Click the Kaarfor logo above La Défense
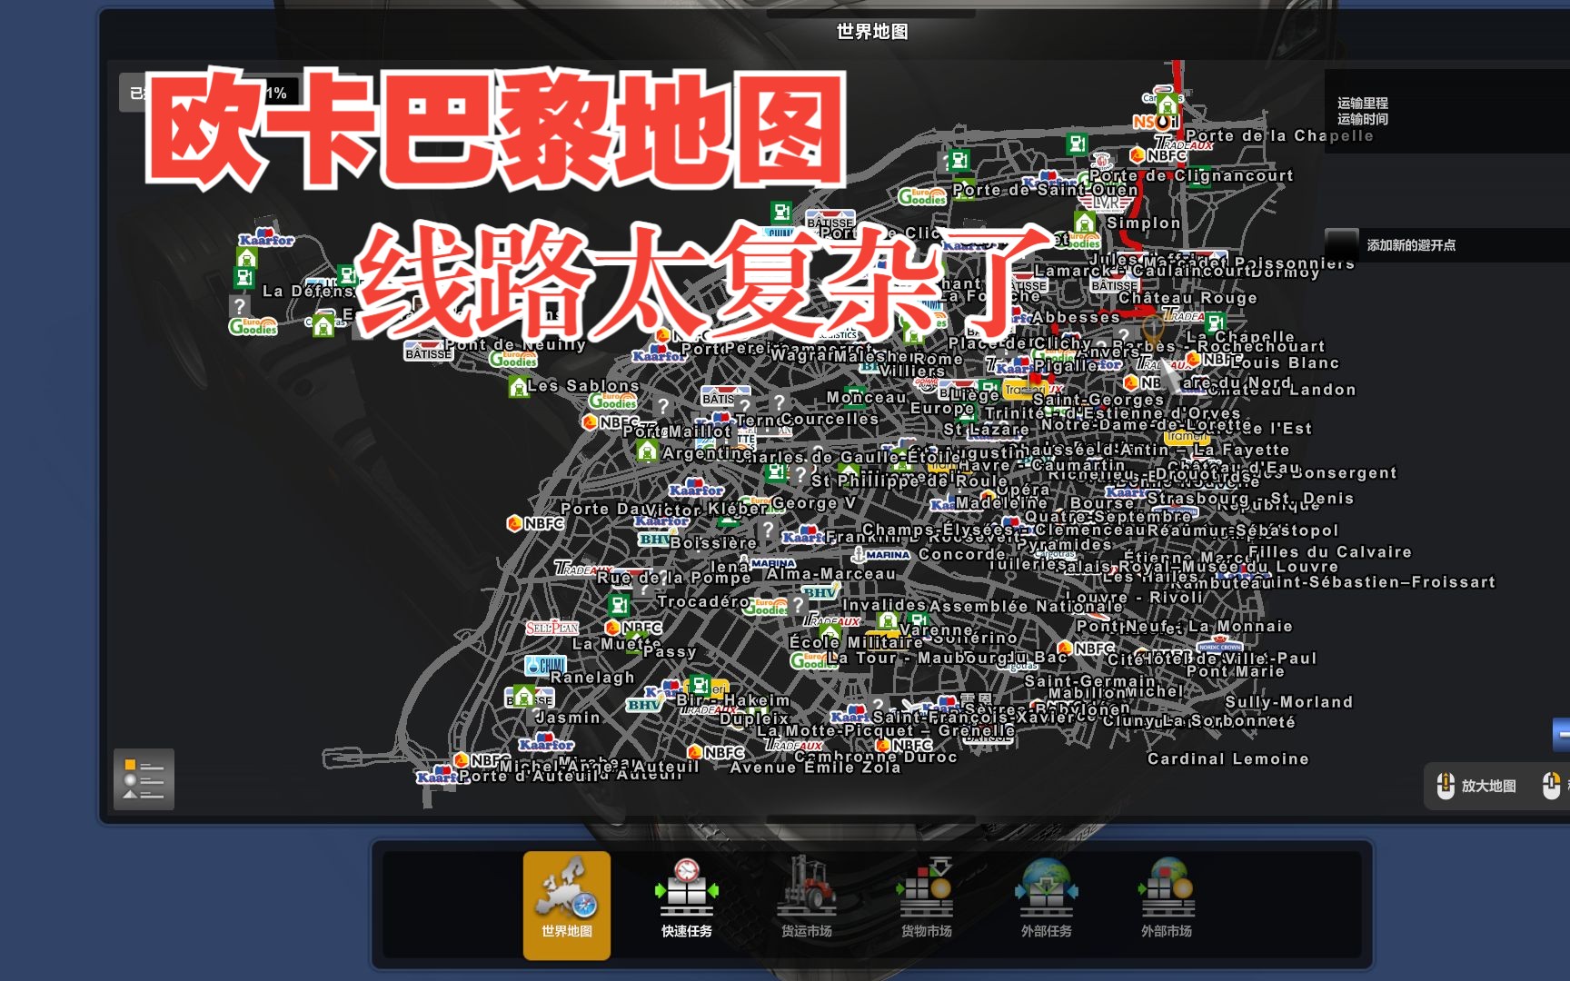The width and height of the screenshot is (1570, 981). pyautogui.click(x=266, y=238)
